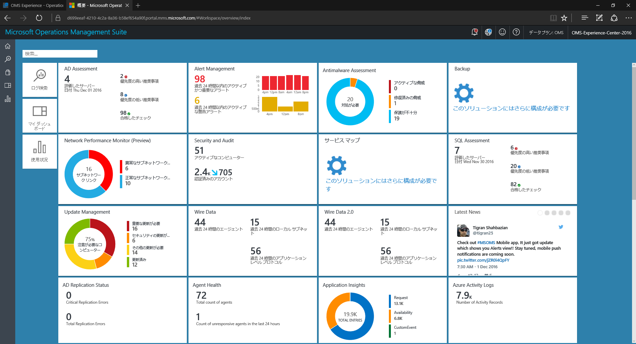Click the Update Management donut chart

[90, 244]
